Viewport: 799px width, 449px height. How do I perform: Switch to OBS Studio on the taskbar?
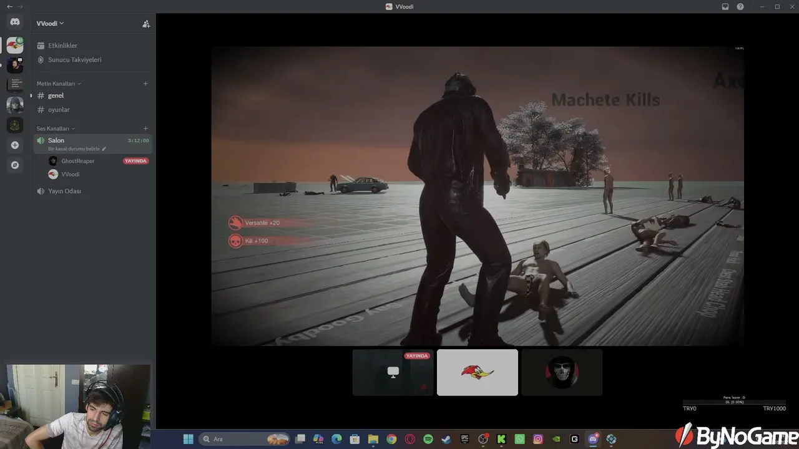(x=483, y=439)
